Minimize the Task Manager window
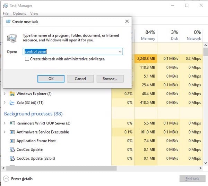Image resolution: width=208 pixels, height=186 pixels. (x=173, y=6)
